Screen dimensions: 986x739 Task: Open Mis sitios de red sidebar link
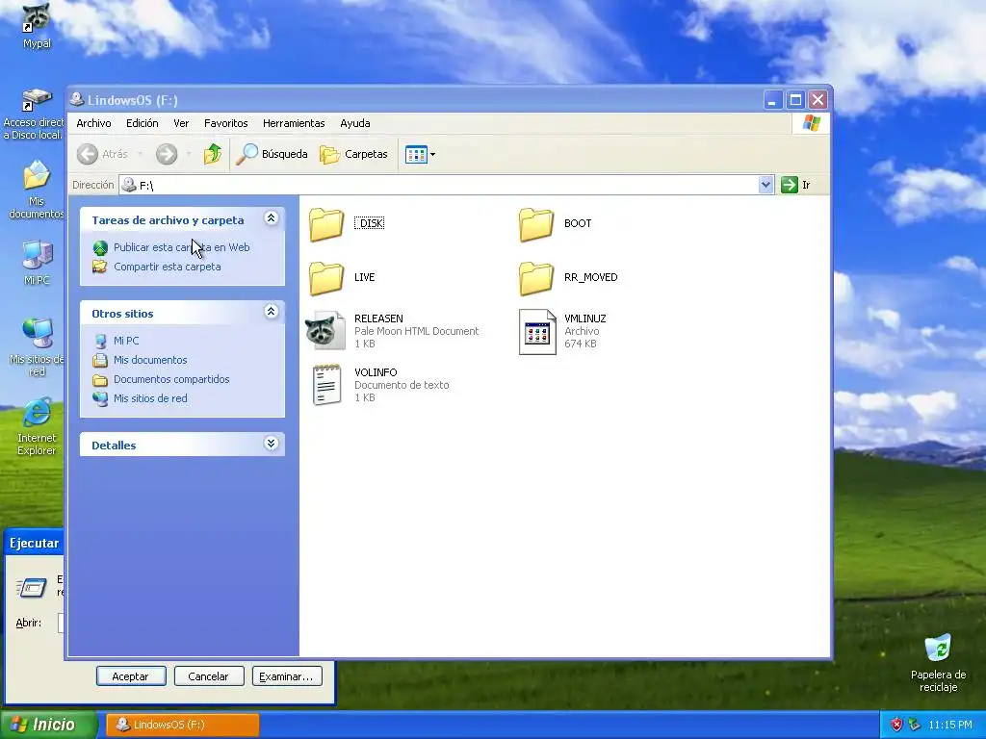pos(150,398)
